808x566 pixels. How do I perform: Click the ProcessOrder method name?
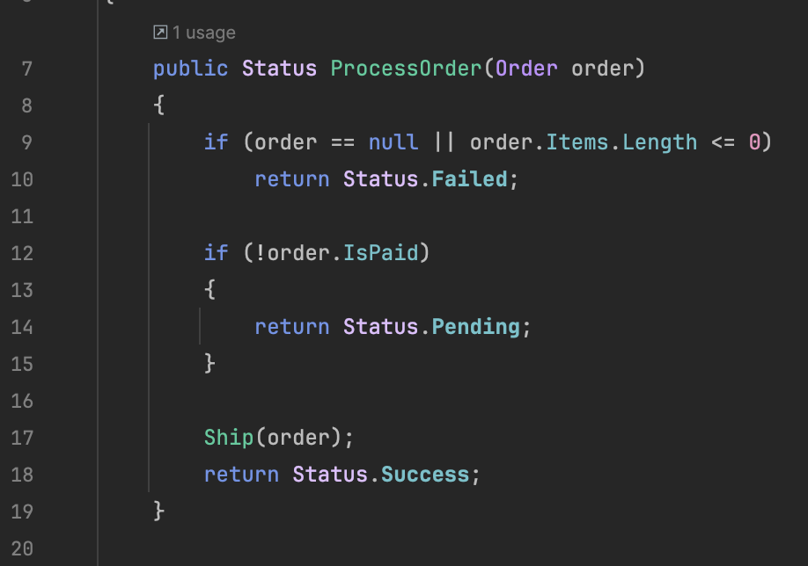click(x=406, y=69)
